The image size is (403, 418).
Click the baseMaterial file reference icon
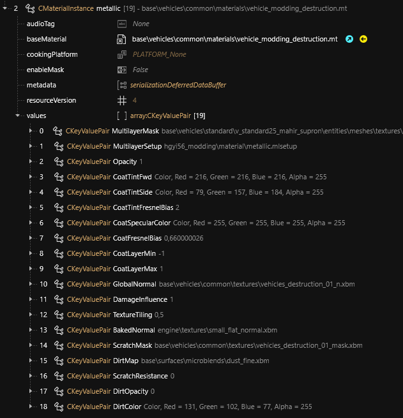(122, 39)
